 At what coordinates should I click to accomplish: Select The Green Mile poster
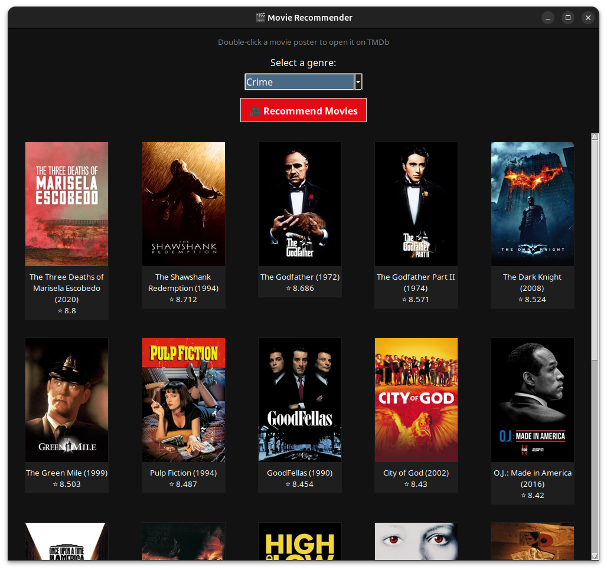coord(67,399)
